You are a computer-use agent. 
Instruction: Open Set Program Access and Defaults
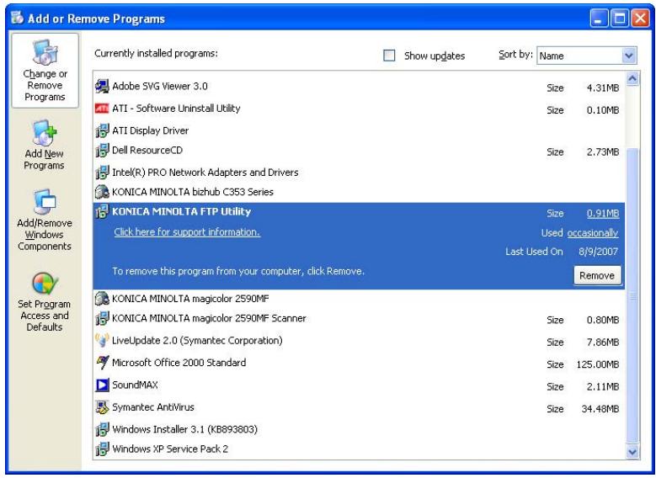coord(45,302)
